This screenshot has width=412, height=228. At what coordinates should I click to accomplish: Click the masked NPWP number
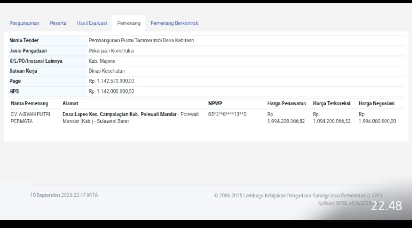click(227, 114)
